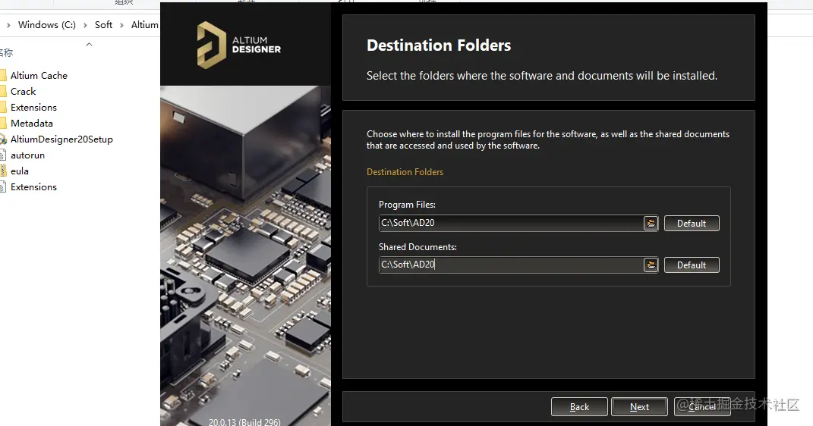The width and height of the screenshot is (813, 426).
Task: Select the autorun file in Explorer
Action: point(27,155)
